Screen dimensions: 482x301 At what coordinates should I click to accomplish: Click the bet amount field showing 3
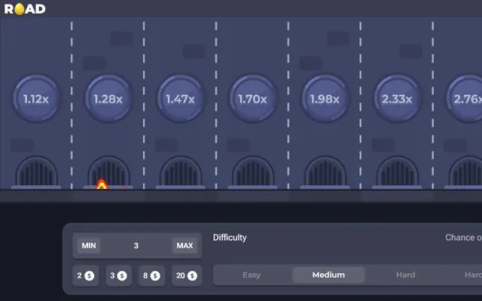pyautogui.click(x=137, y=246)
